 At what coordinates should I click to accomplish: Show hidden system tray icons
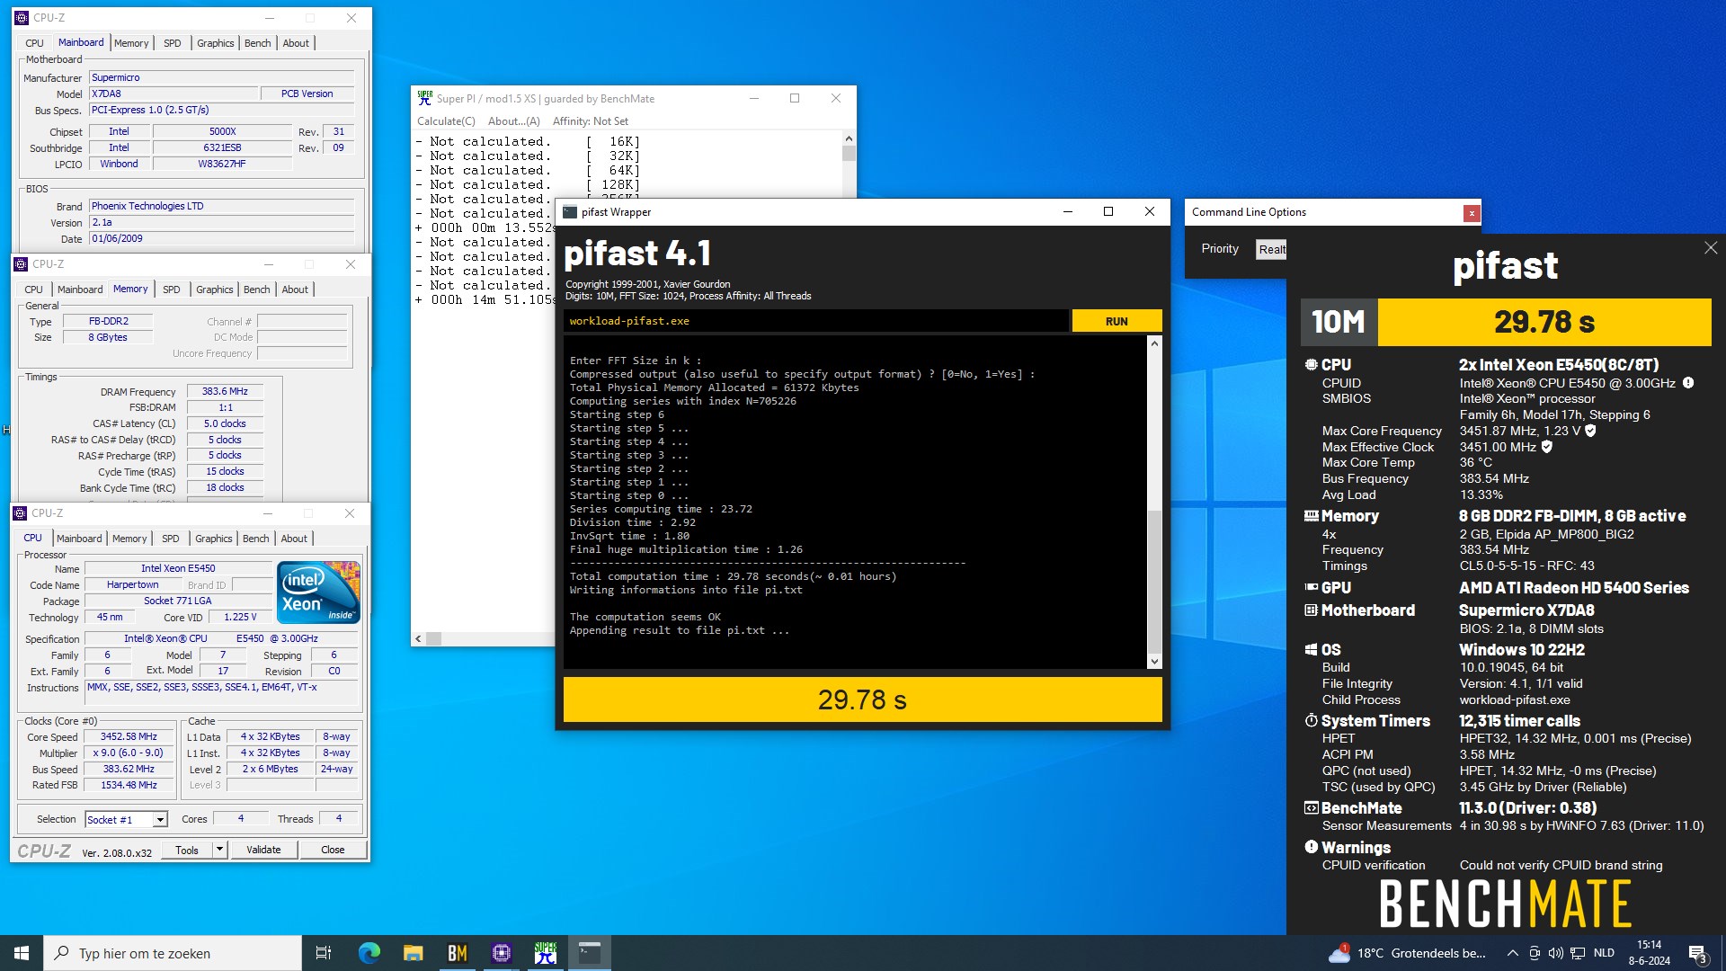click(1512, 953)
